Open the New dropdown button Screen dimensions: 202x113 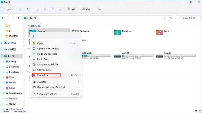(8, 9)
